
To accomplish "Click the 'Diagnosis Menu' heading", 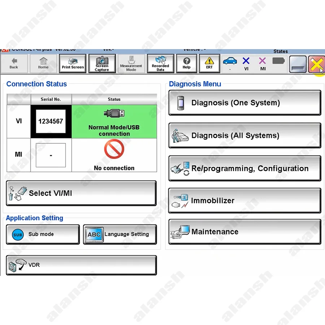I will [195, 84].
